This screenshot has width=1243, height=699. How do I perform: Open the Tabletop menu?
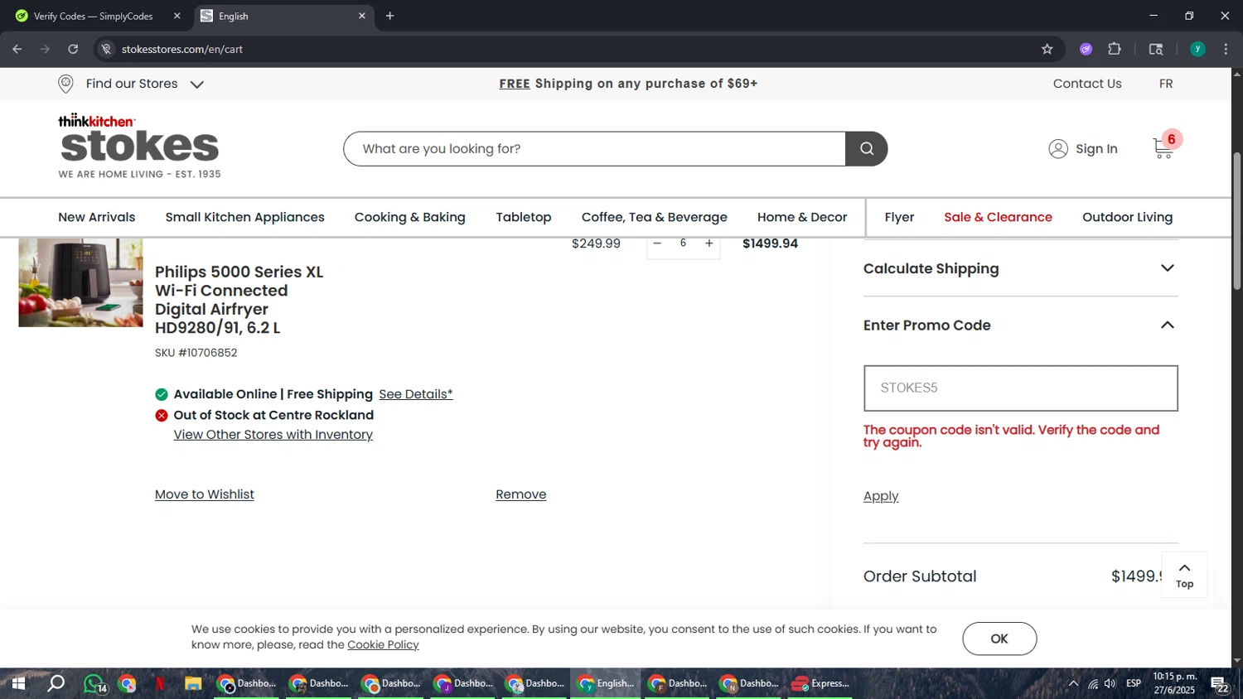click(524, 217)
